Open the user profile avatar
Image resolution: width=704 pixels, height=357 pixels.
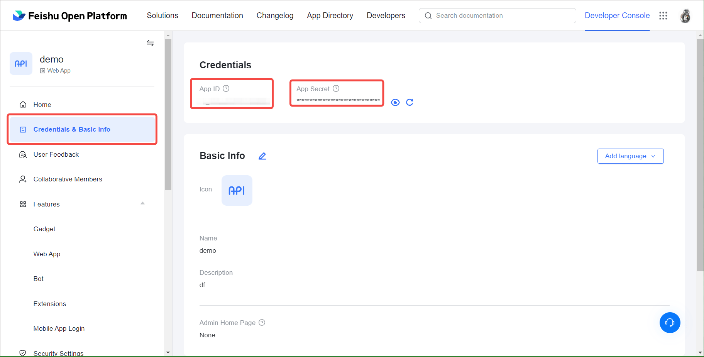click(x=685, y=16)
